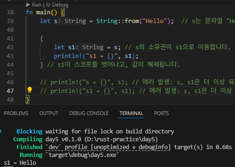This screenshot has height=167, width=235.
Task: Click line number 47 in gutter
Action: pyautogui.click(x=10, y=91)
